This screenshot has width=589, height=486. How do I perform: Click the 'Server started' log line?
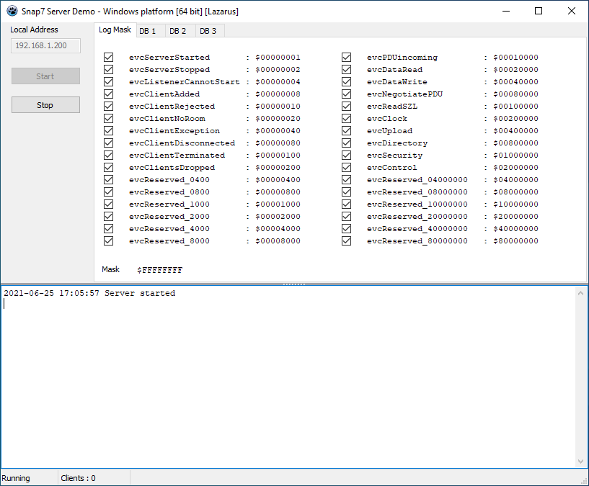click(89, 293)
